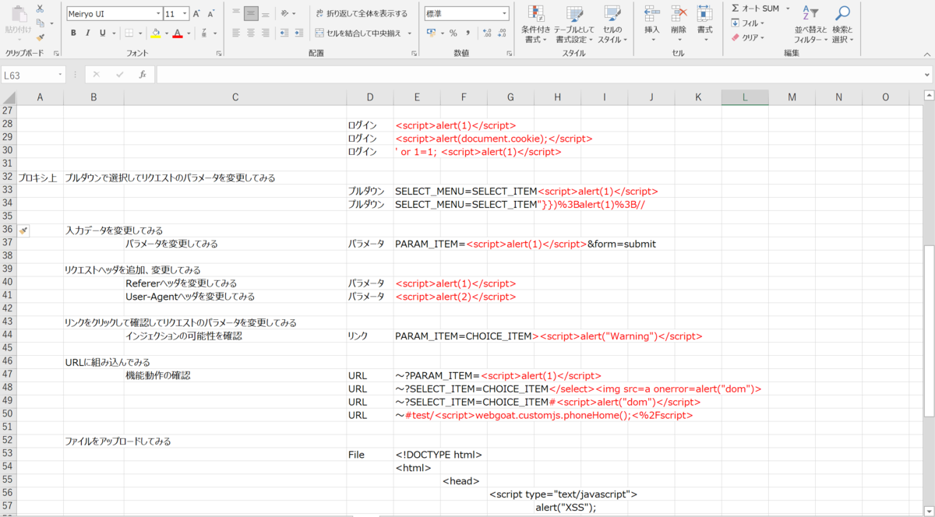This screenshot has height=517, width=935.
Task: Click the Increase Decimal icon
Action: (x=488, y=33)
